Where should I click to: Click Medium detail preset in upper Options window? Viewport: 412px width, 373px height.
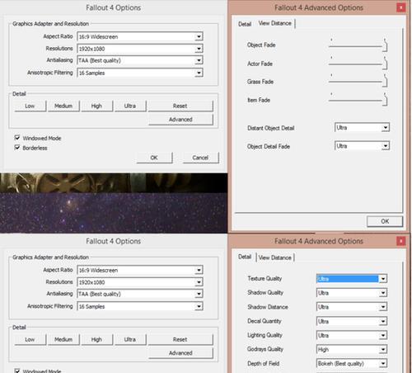pos(63,106)
